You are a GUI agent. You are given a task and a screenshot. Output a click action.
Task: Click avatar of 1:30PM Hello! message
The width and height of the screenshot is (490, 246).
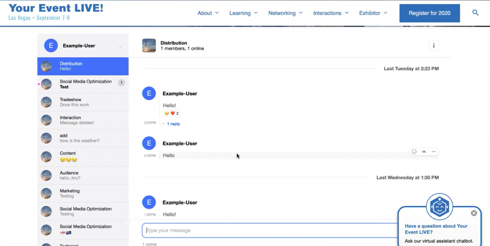pos(149,203)
